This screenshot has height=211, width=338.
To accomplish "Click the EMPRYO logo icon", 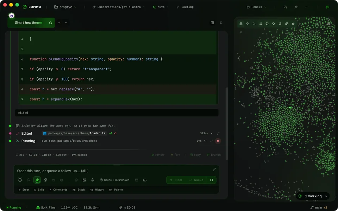I will pyautogui.click(x=25, y=7).
